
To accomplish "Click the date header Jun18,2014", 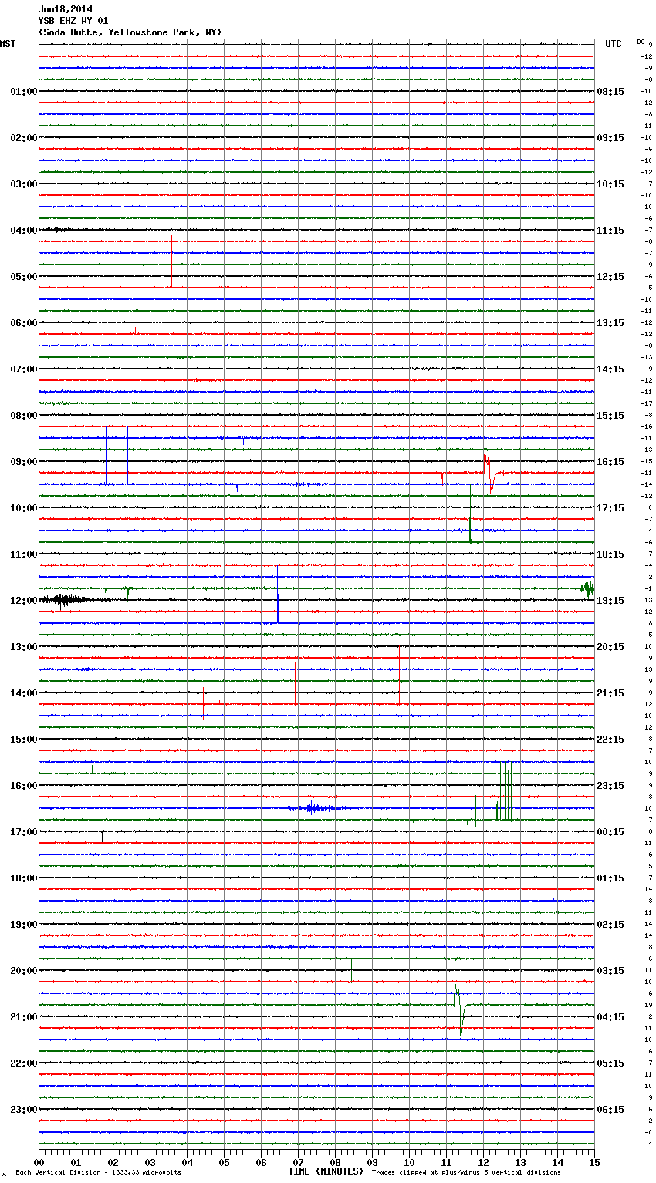I will coord(66,9).
